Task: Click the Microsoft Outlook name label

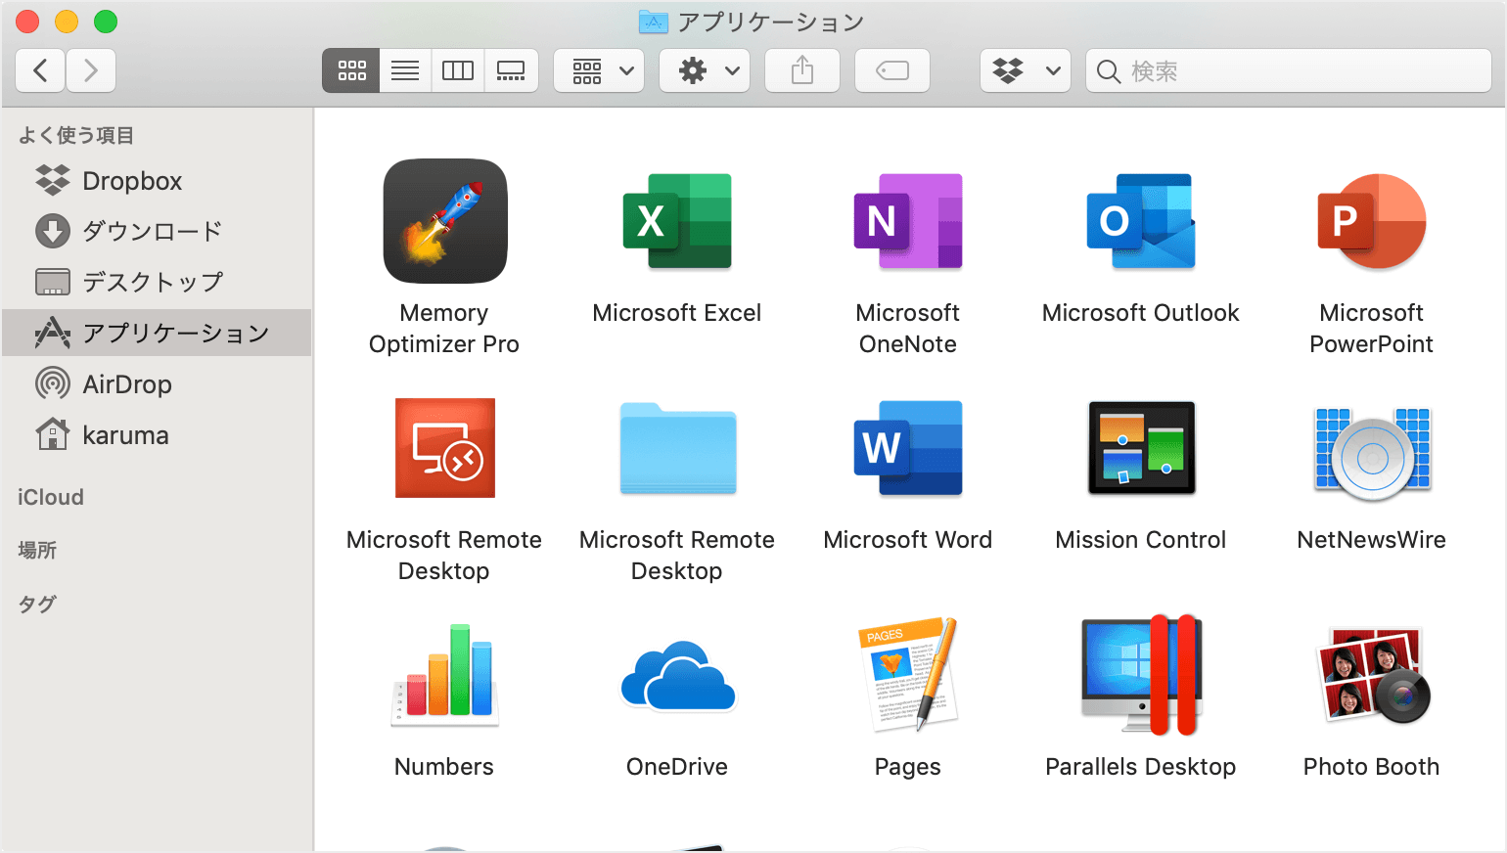Action: 1141,313
